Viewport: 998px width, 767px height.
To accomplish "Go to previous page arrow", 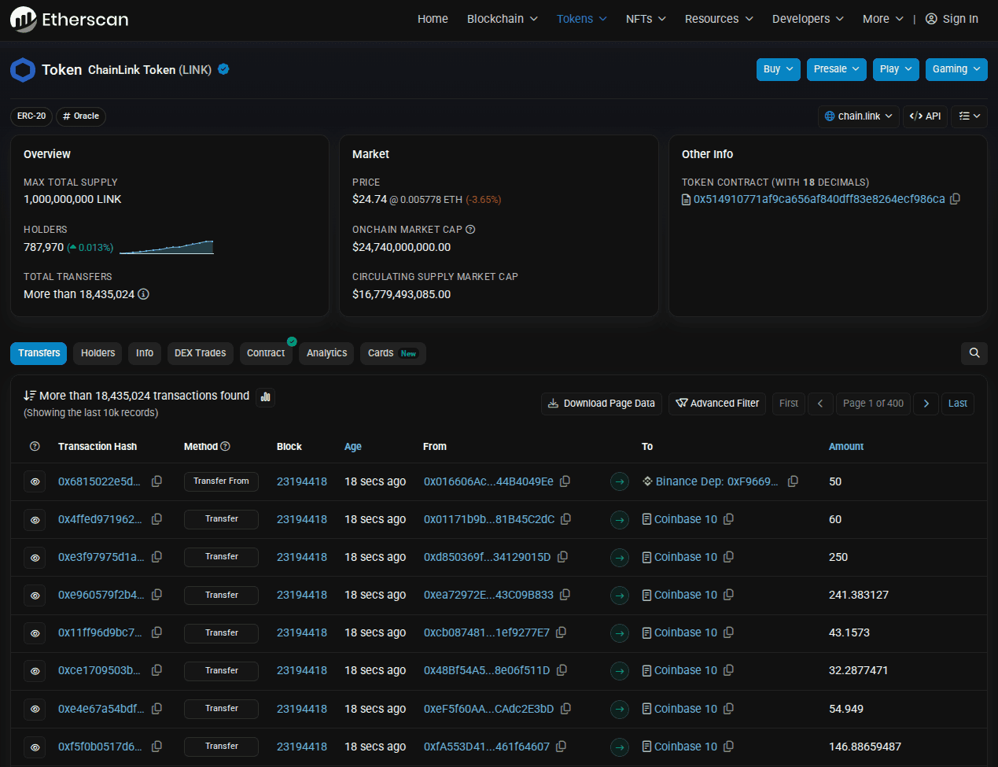I will pos(820,404).
